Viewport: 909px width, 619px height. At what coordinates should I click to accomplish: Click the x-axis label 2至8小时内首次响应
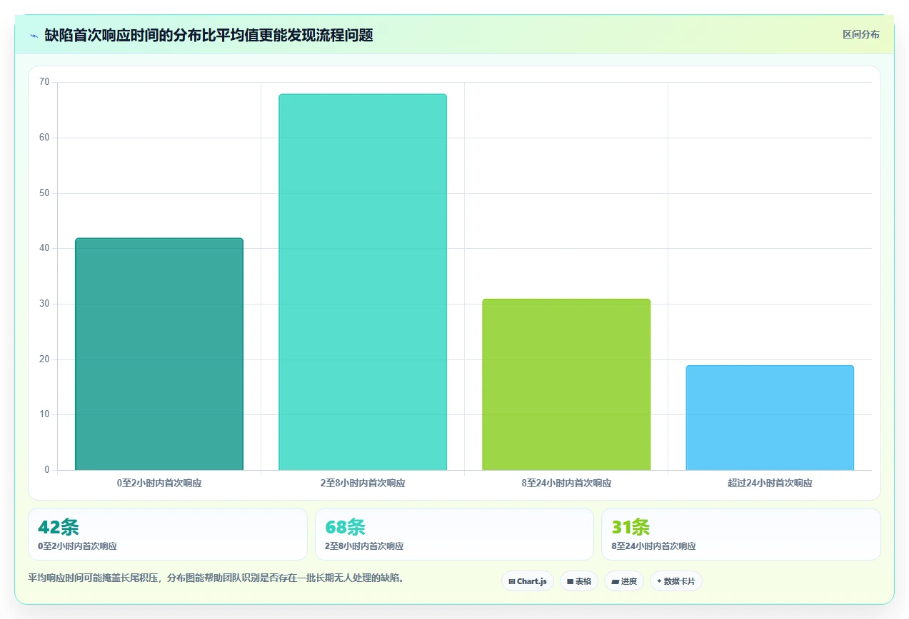click(363, 483)
